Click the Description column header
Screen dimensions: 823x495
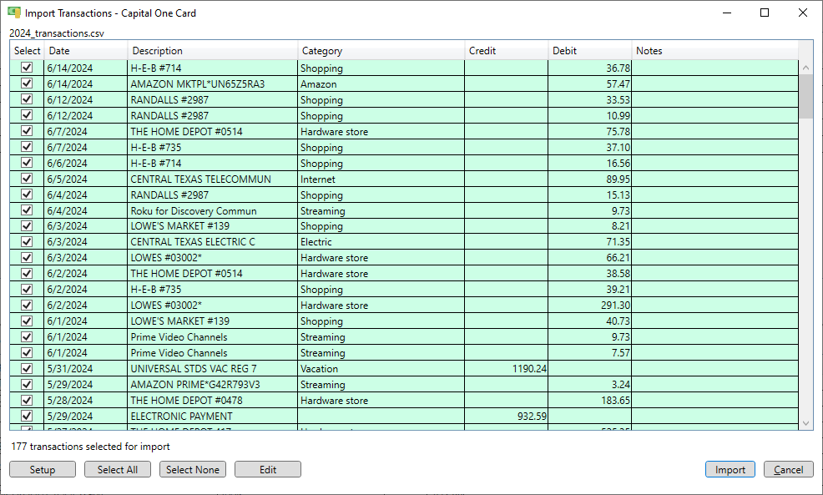click(x=213, y=51)
